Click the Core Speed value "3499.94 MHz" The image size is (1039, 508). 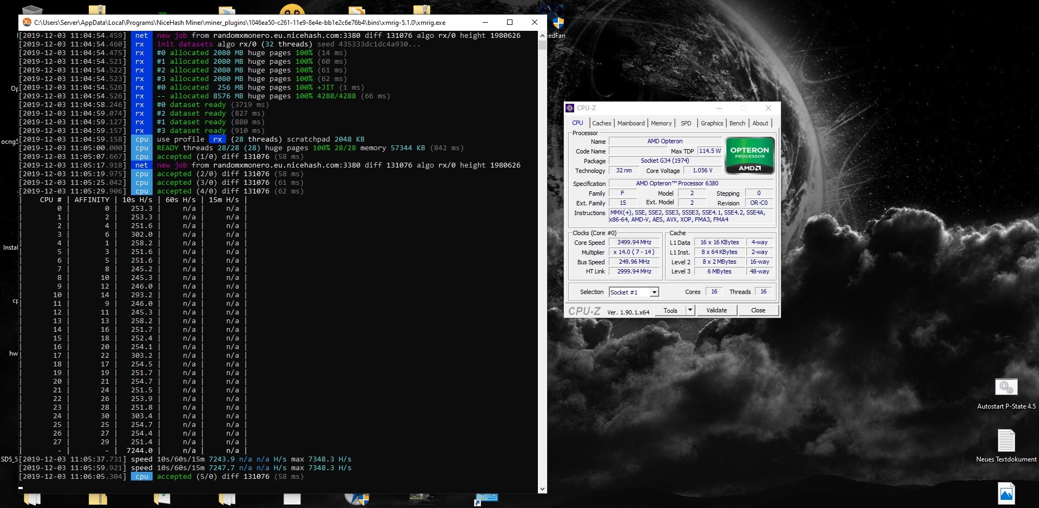point(634,242)
